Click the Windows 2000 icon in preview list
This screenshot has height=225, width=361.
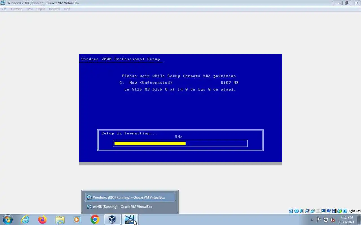point(89,197)
